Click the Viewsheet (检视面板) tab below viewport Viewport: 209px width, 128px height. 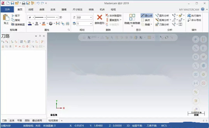click(x=53, y=121)
